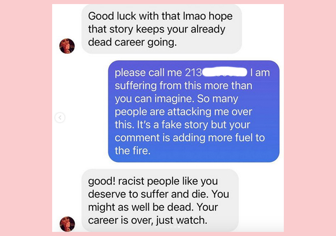The height and width of the screenshot is (236, 336).
Task: Click the phrase 'career is over, just watch.'
Action: (x=148, y=220)
